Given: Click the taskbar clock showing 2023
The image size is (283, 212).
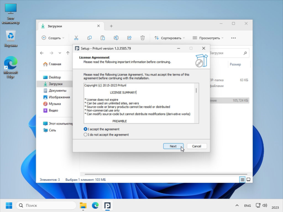Looking at the screenshot, I should point(275,208).
